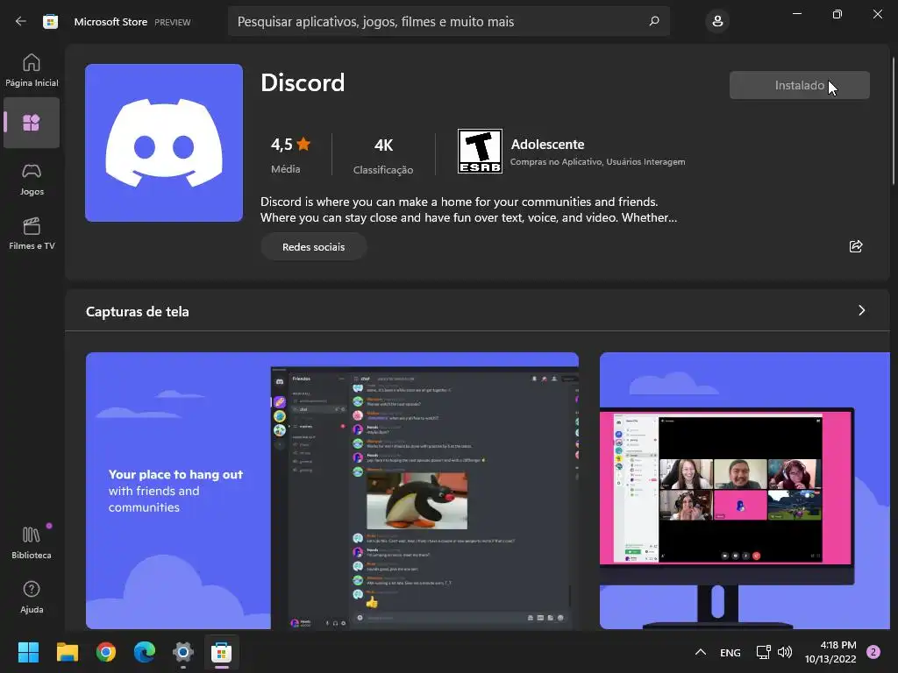The image size is (898, 673).
Task: Click the 4,5 star average rating
Action: click(290, 154)
